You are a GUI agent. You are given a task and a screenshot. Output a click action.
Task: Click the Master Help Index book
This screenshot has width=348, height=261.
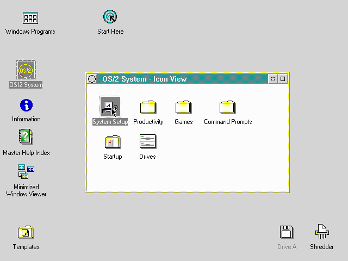tap(26, 137)
